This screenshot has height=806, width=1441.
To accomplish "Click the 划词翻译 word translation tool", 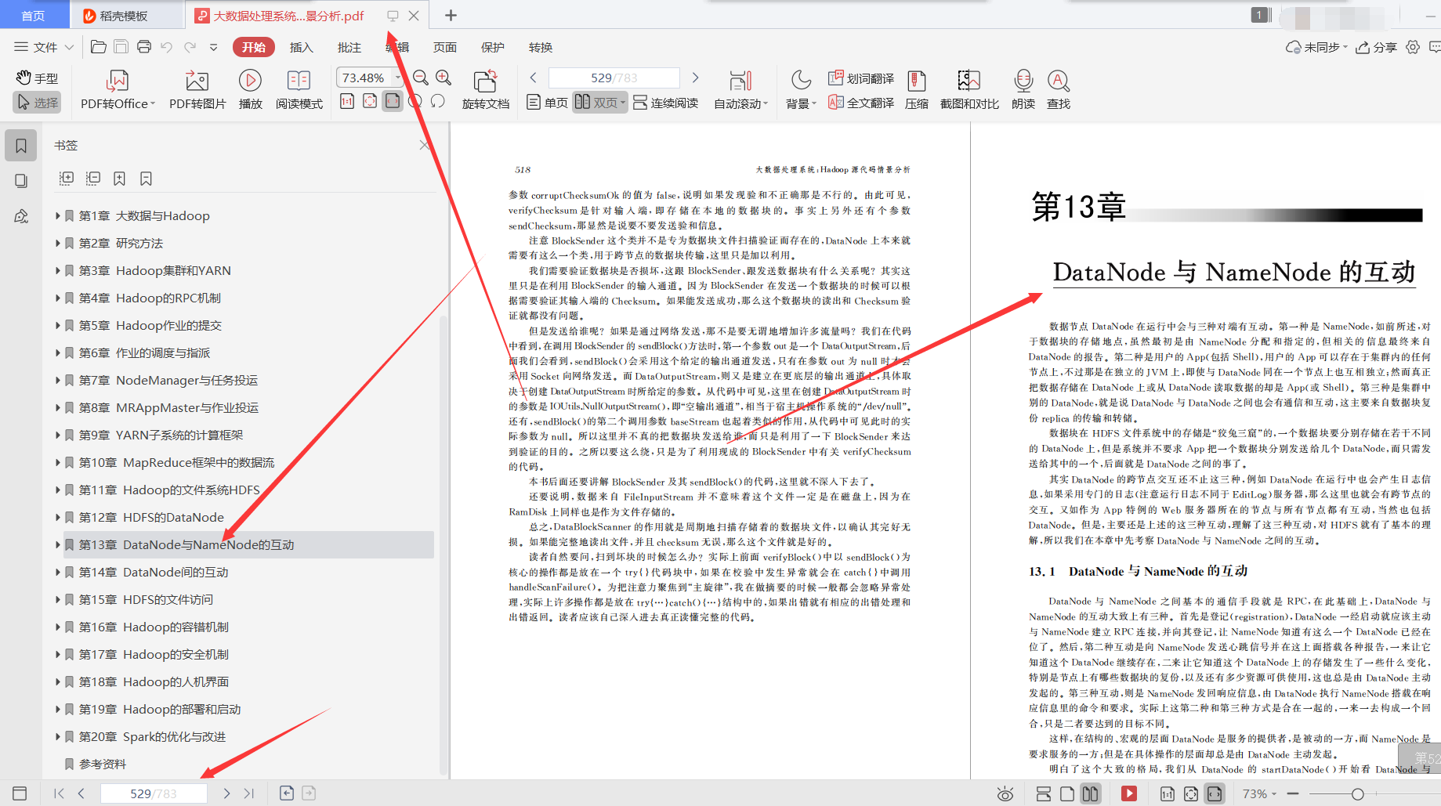I will tap(861, 78).
